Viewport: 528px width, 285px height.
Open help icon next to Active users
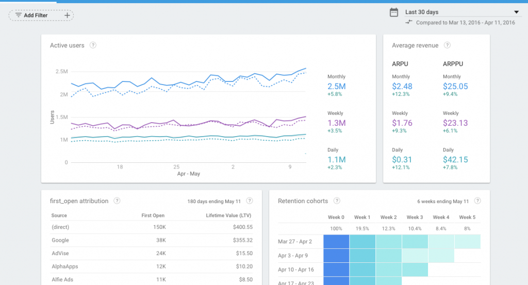tap(93, 45)
